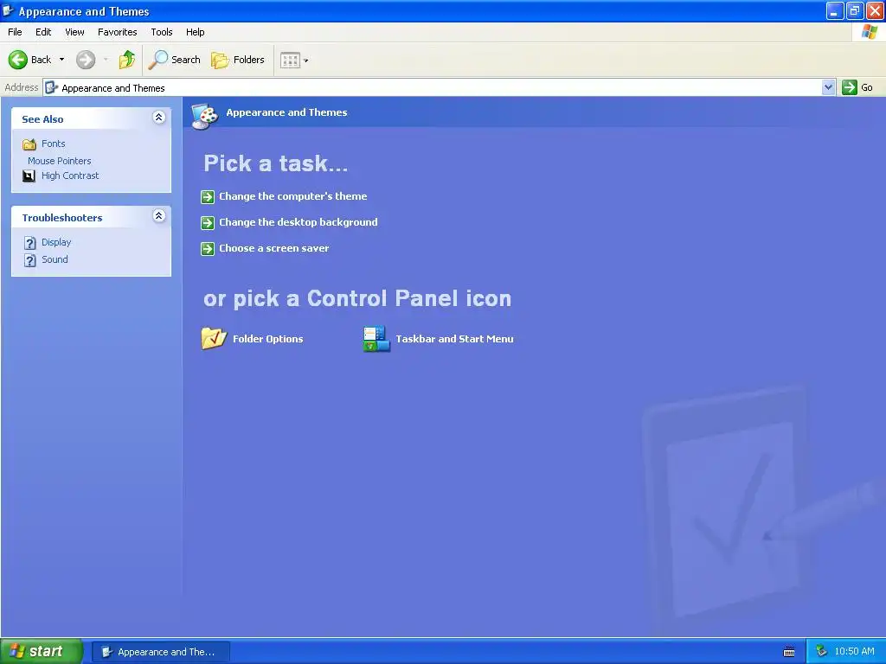Open the Back history dropdown arrow
The image size is (886, 664).
click(61, 60)
